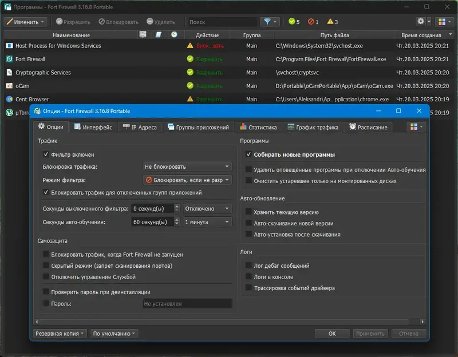The height and width of the screenshot is (357, 458).
Task: Click the yellow warning alerts counter icon
Action: pyautogui.click(x=331, y=22)
